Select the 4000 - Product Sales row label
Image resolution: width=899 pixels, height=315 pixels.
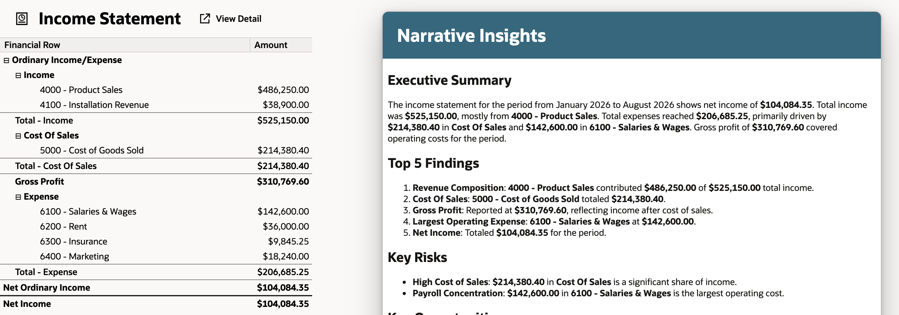(x=81, y=90)
